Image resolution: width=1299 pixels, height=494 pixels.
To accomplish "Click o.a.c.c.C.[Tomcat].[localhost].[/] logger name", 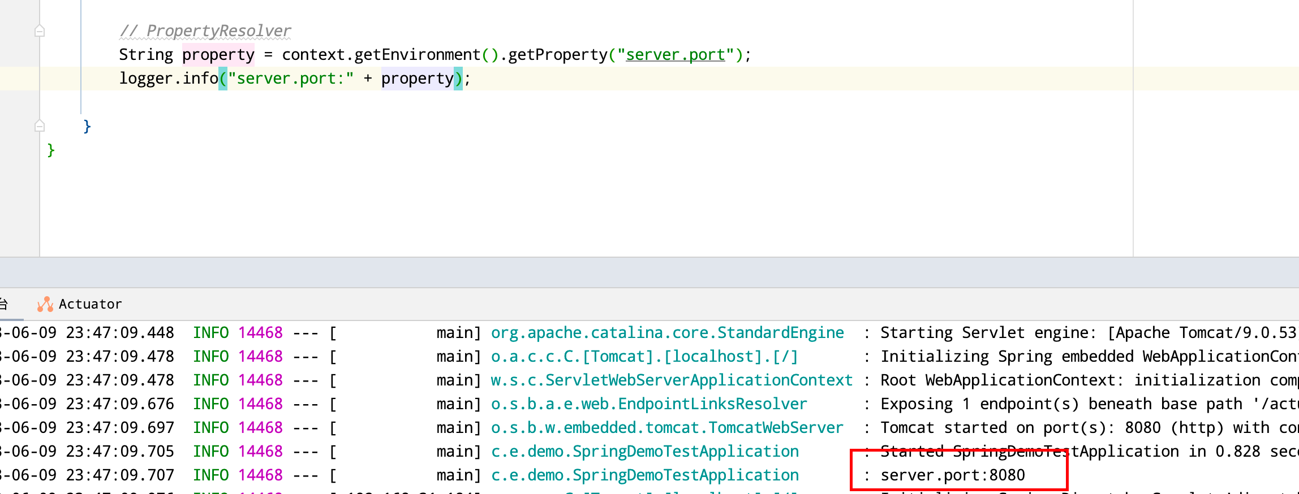I will (x=644, y=357).
